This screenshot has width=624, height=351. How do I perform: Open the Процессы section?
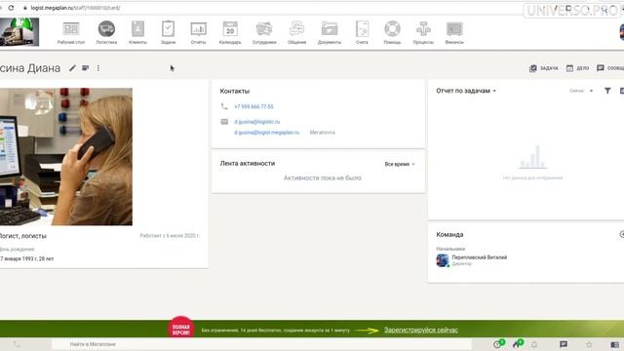[x=423, y=32]
